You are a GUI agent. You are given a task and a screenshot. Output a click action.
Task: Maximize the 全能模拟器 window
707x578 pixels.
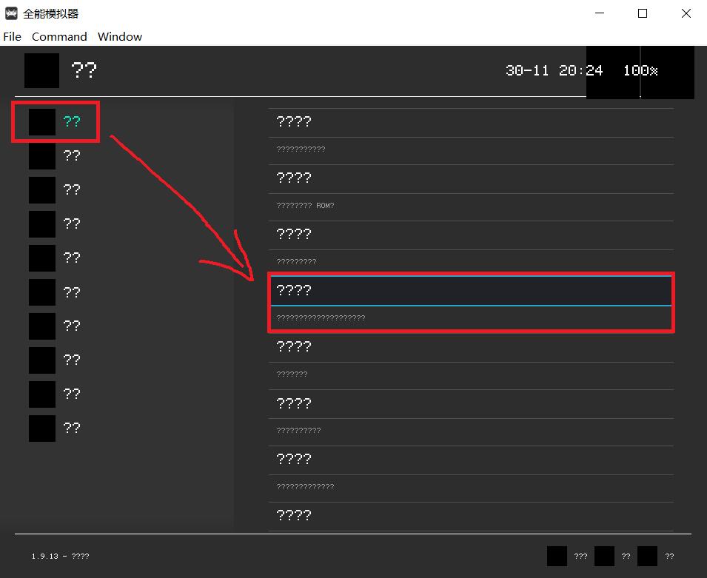643,13
